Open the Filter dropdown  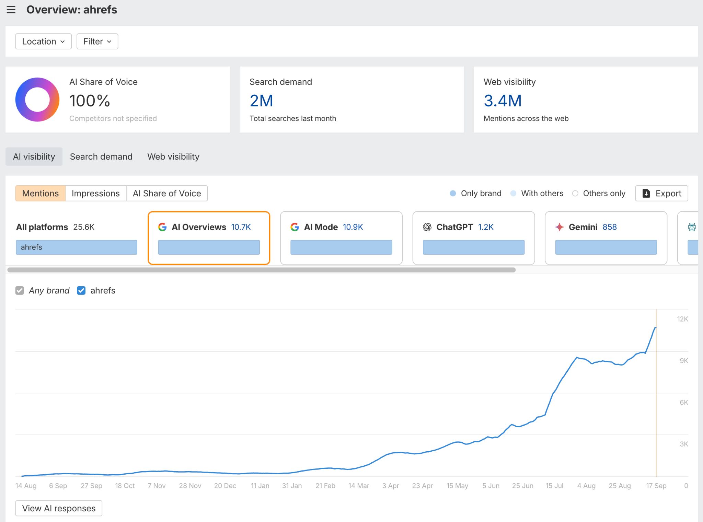pos(97,41)
